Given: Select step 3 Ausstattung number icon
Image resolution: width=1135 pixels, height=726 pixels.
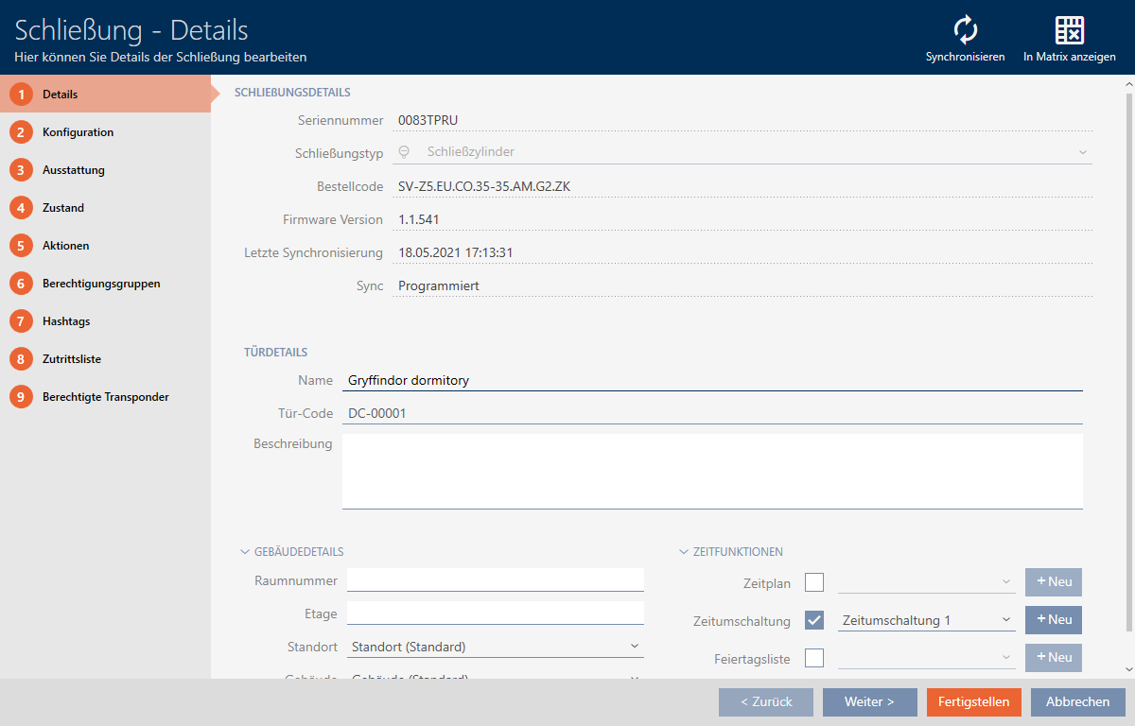Looking at the screenshot, I should pos(21,170).
